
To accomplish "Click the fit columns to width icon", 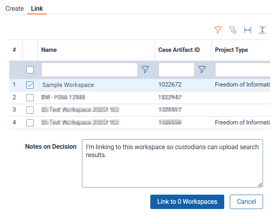I will coord(247,30).
